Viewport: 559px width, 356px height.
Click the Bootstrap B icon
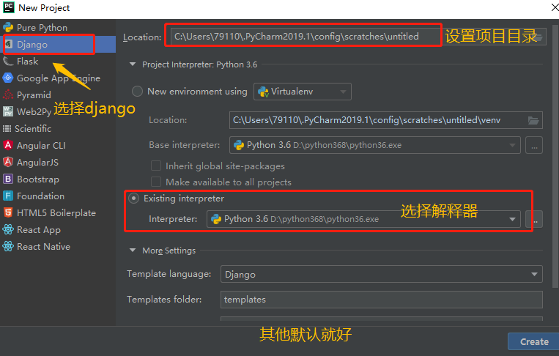pyautogui.click(x=8, y=179)
